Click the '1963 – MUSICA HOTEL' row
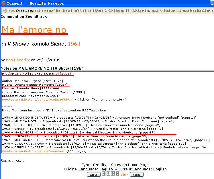214x179 pixels. (x=88, y=121)
